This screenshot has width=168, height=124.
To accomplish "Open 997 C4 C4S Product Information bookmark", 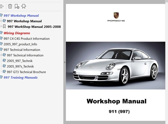I will (x=27, y=39).
